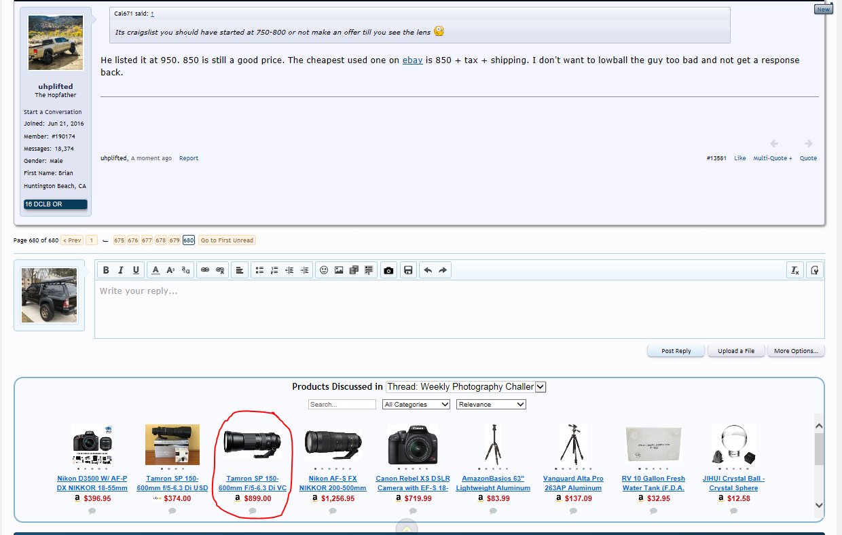Switch editor to BB code mode icon

(814, 270)
